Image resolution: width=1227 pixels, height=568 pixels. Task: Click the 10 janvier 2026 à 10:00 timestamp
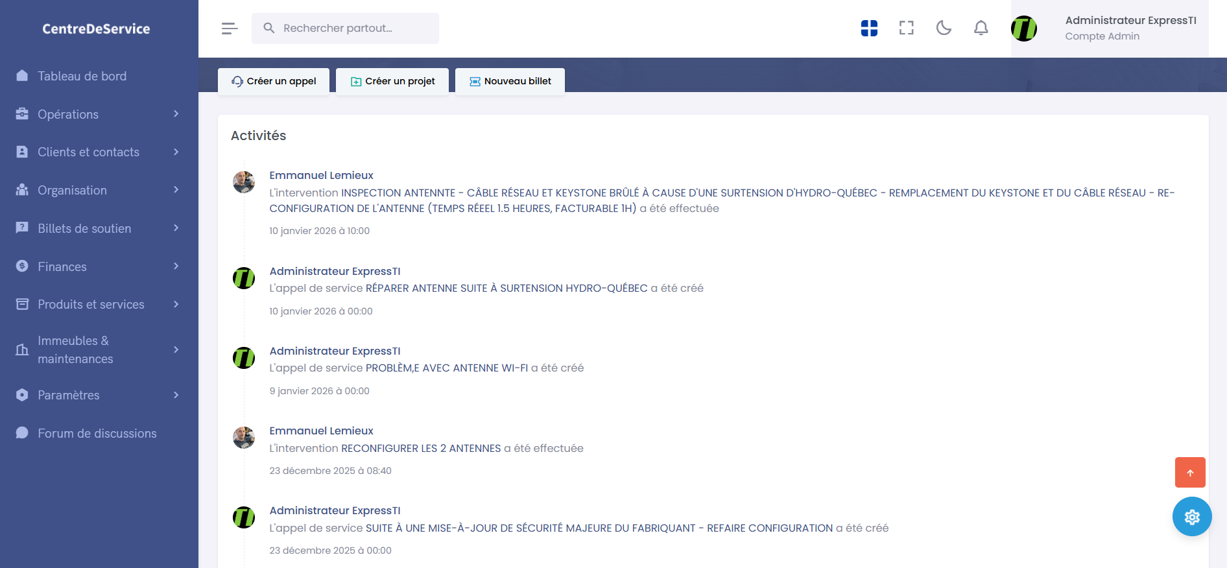320,231
